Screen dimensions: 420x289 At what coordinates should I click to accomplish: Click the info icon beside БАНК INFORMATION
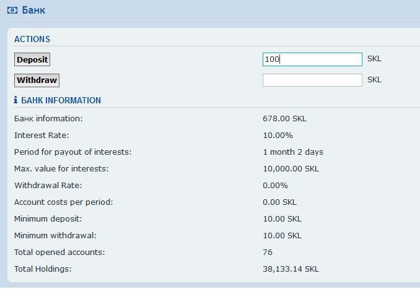pos(16,100)
